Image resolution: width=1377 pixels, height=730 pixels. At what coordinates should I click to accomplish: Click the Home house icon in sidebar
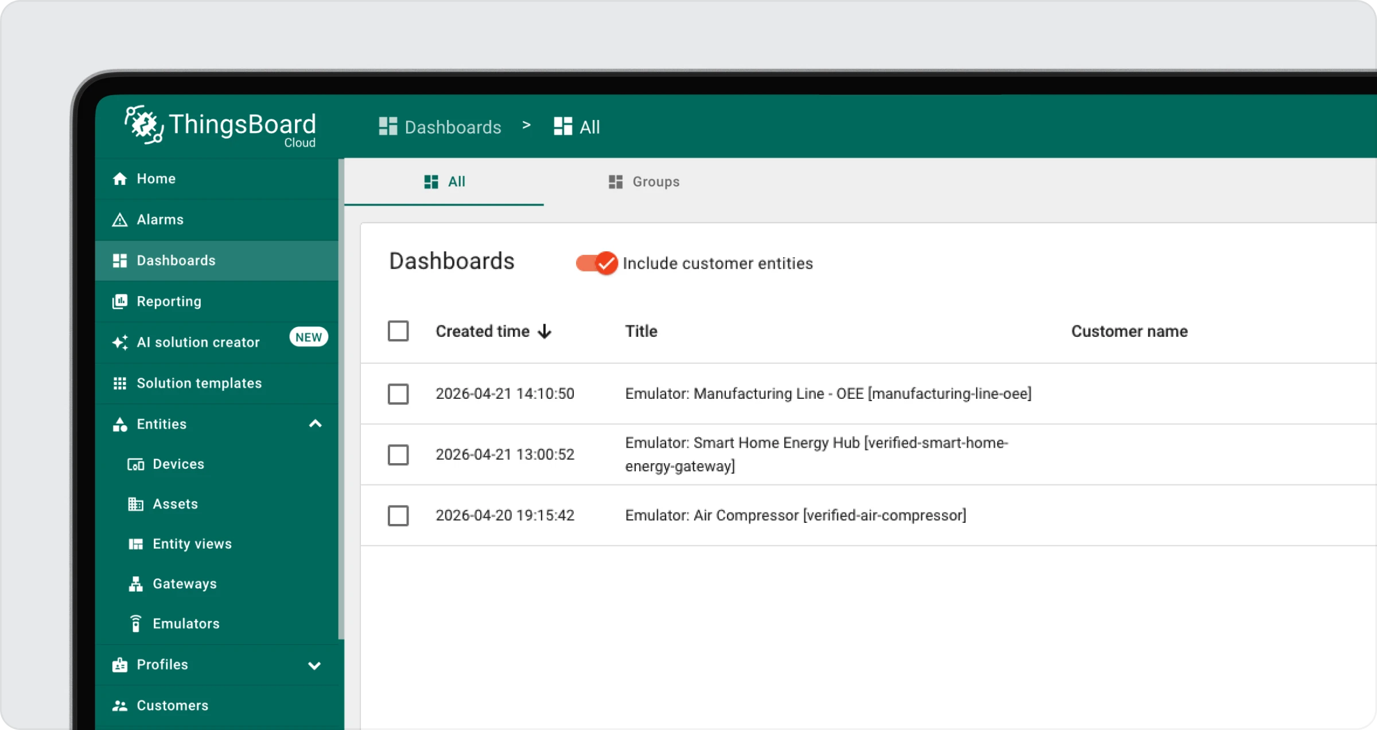(x=119, y=179)
